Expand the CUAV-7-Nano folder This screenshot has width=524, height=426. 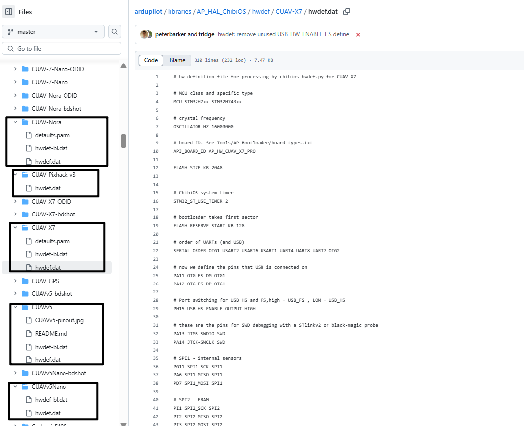pyautogui.click(x=15, y=82)
